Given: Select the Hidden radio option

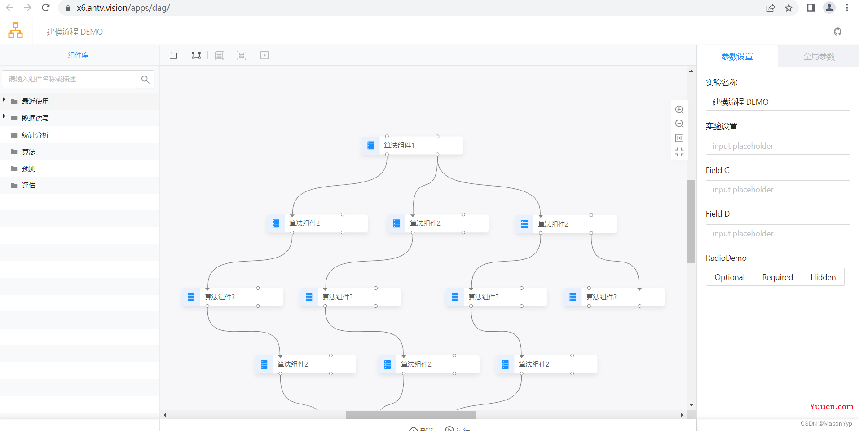Looking at the screenshot, I should tap(823, 277).
